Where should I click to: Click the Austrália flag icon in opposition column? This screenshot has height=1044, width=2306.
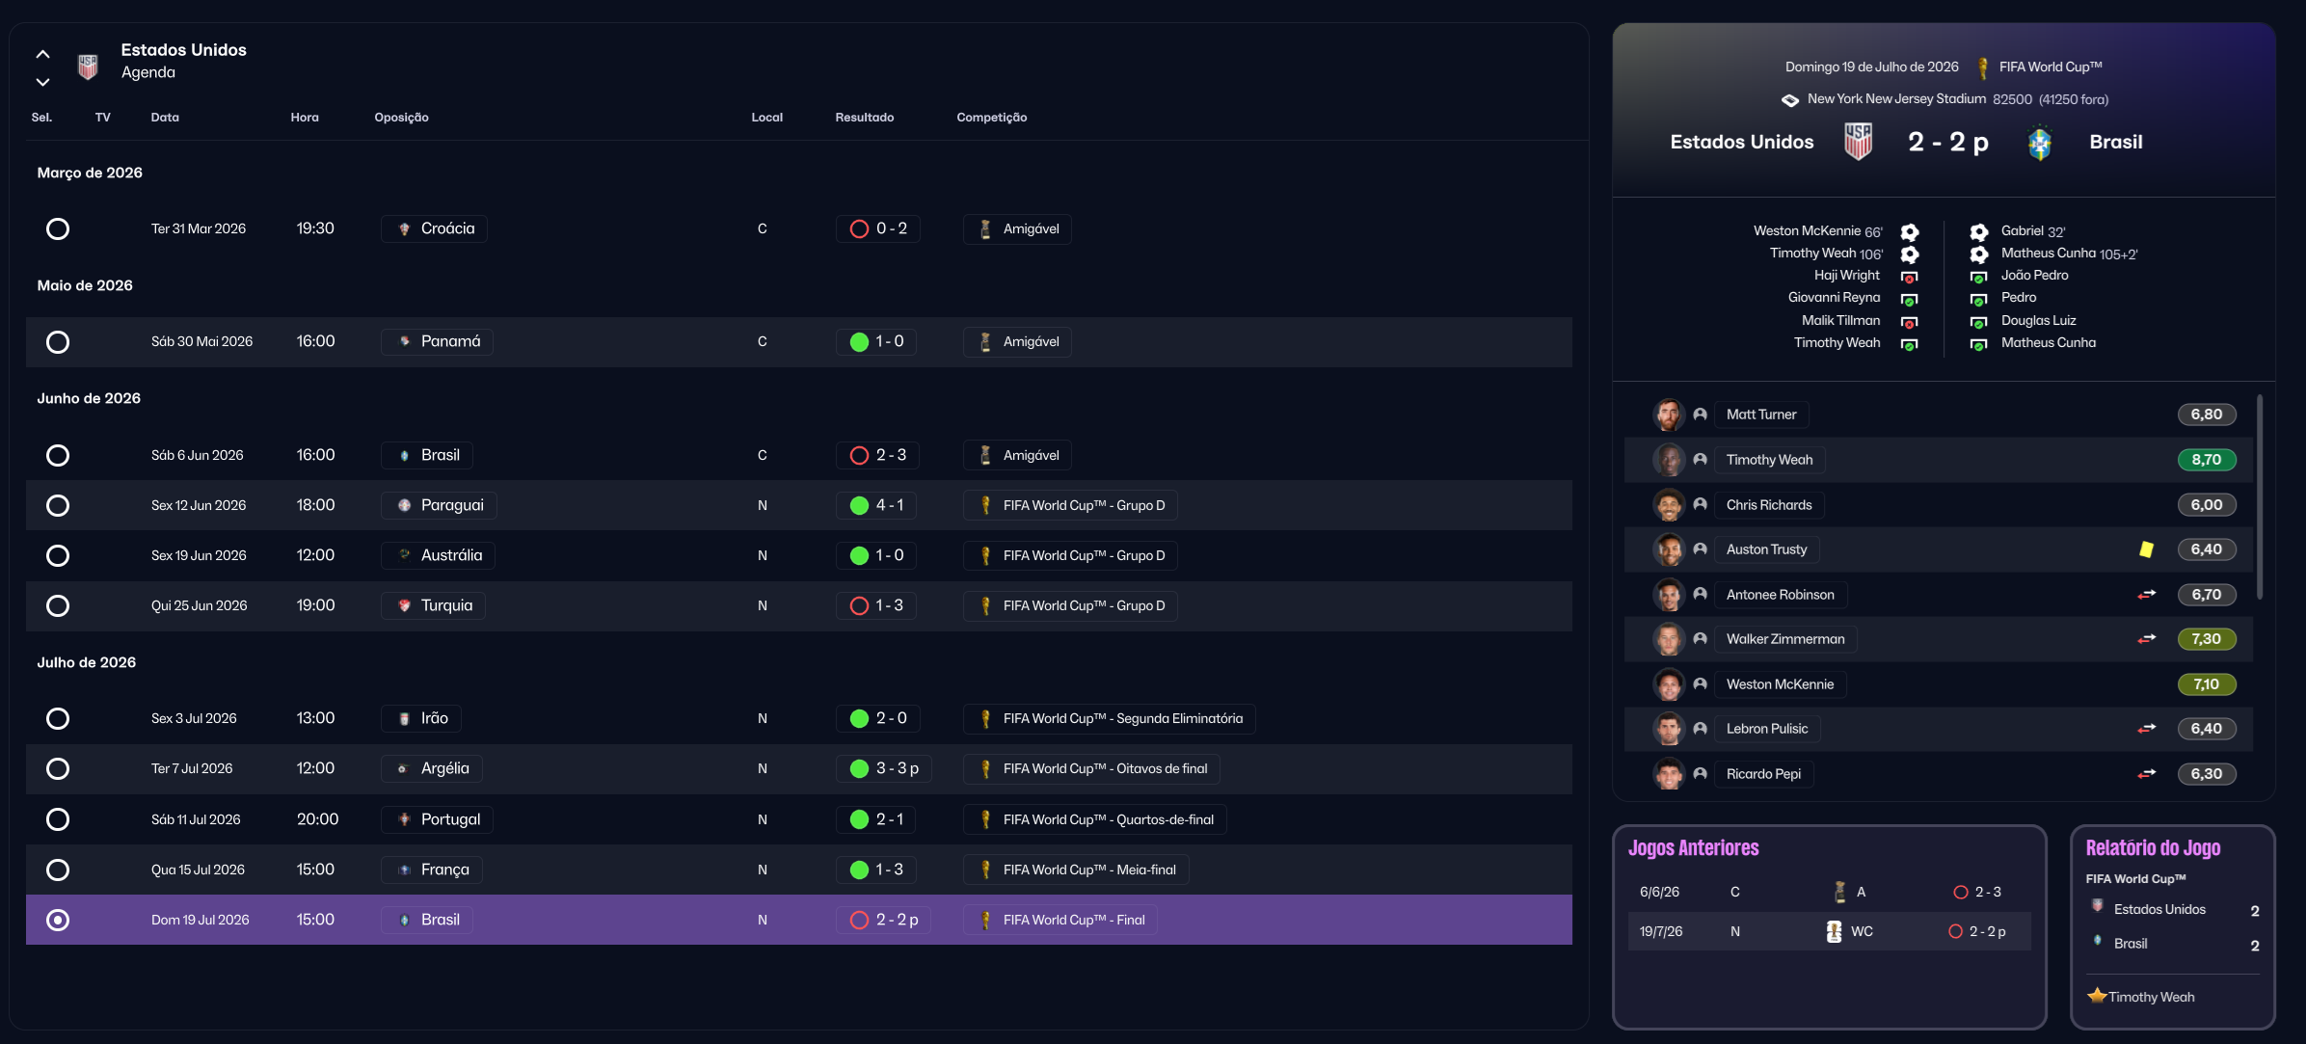[x=405, y=555]
